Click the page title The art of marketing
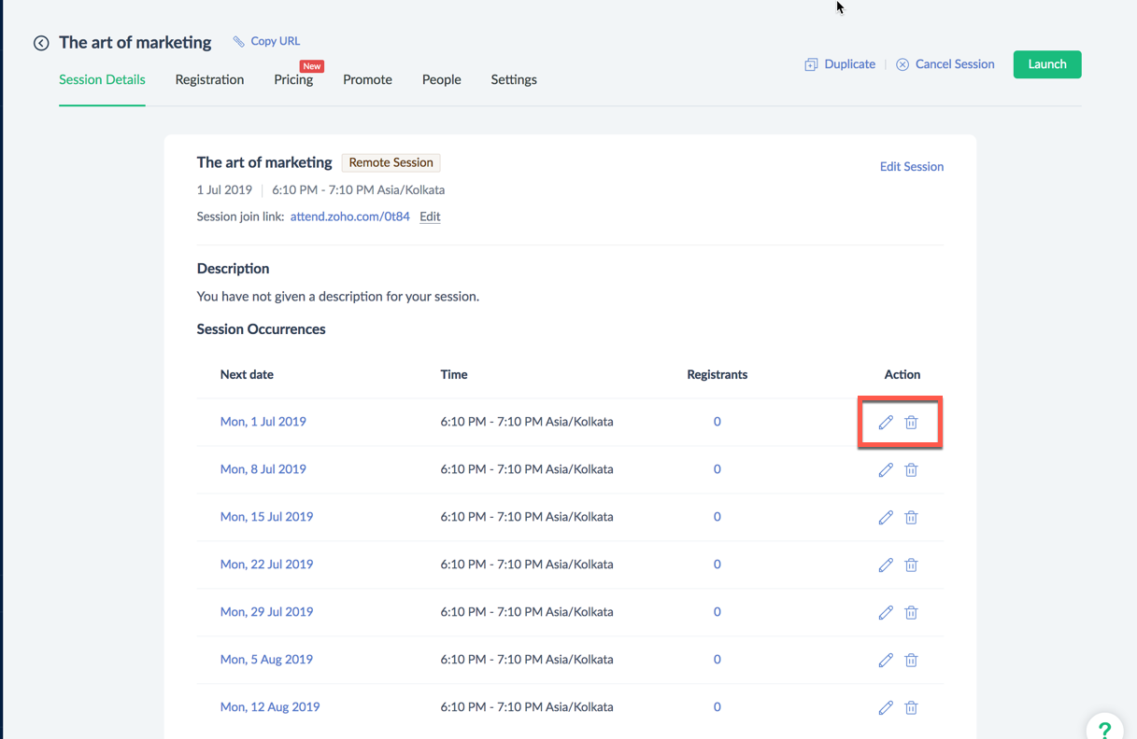This screenshot has height=739, width=1137. 135,42
